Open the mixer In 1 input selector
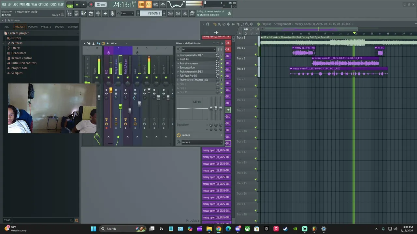417x234 pixels. point(198,49)
